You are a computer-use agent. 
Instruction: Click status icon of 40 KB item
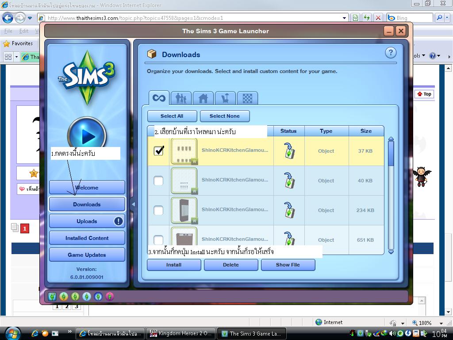(x=289, y=181)
